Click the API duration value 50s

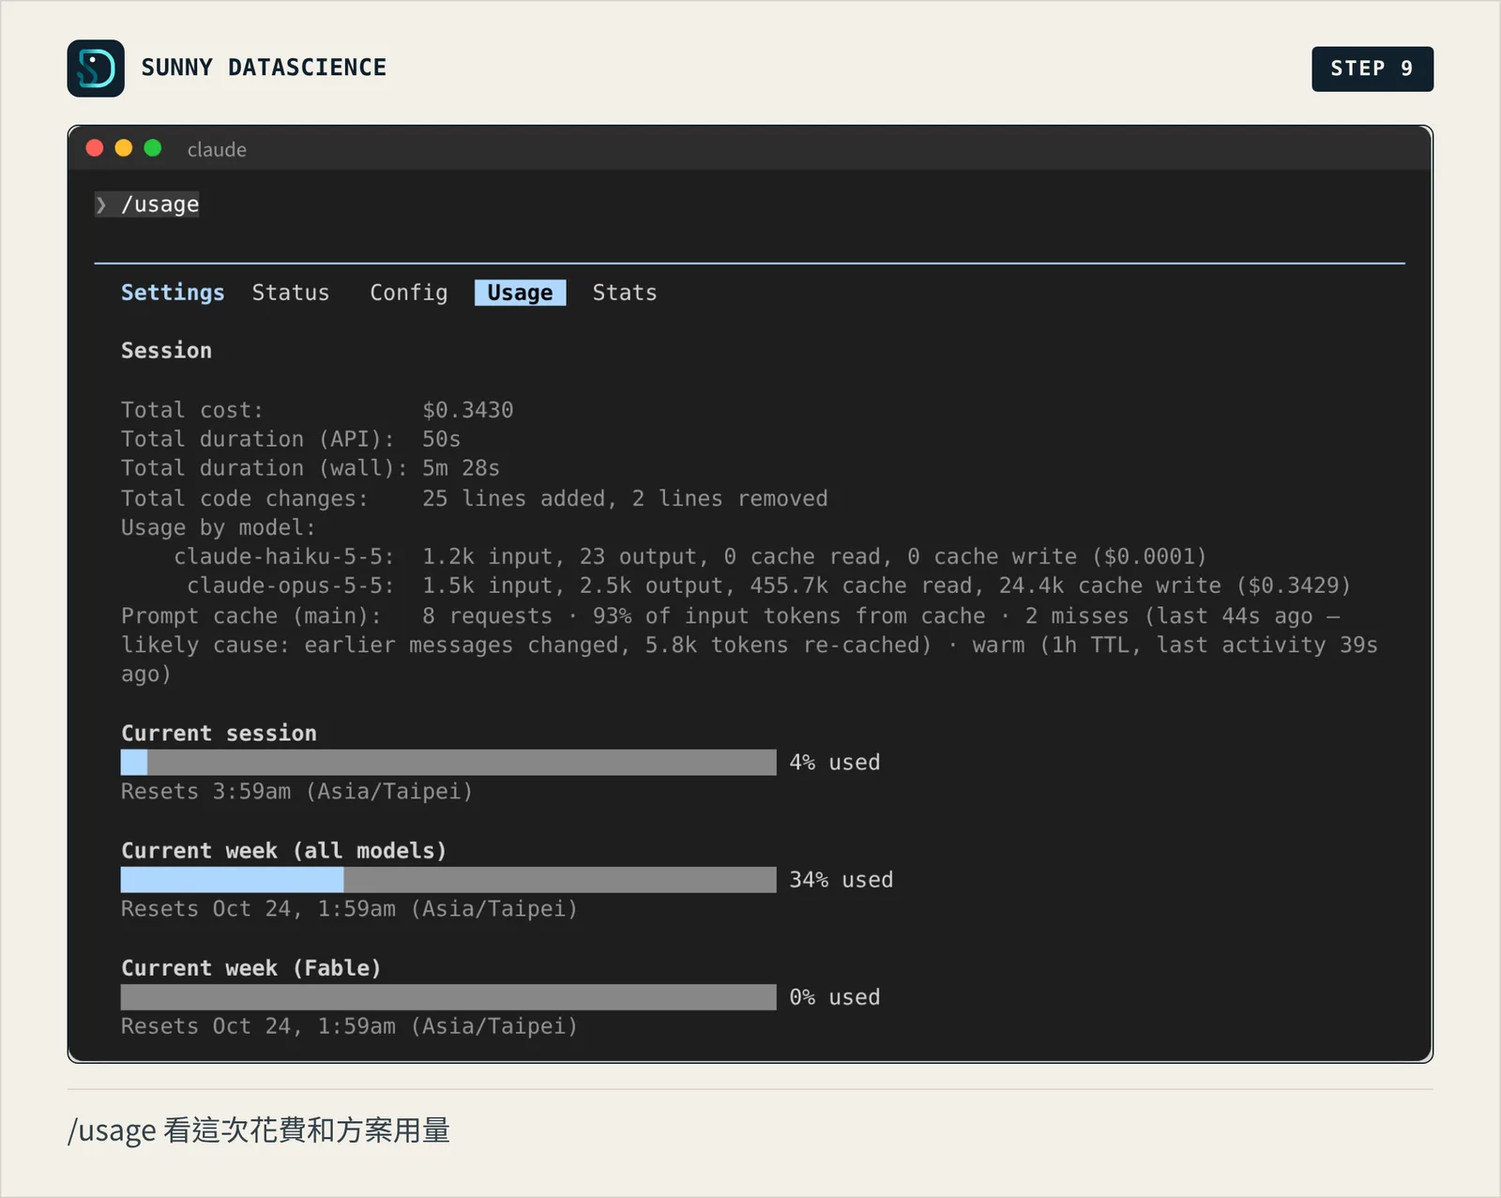tap(441, 439)
